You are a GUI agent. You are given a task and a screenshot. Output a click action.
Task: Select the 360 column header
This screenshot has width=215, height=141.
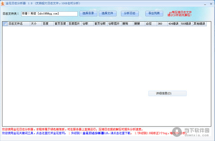pos(162,24)
